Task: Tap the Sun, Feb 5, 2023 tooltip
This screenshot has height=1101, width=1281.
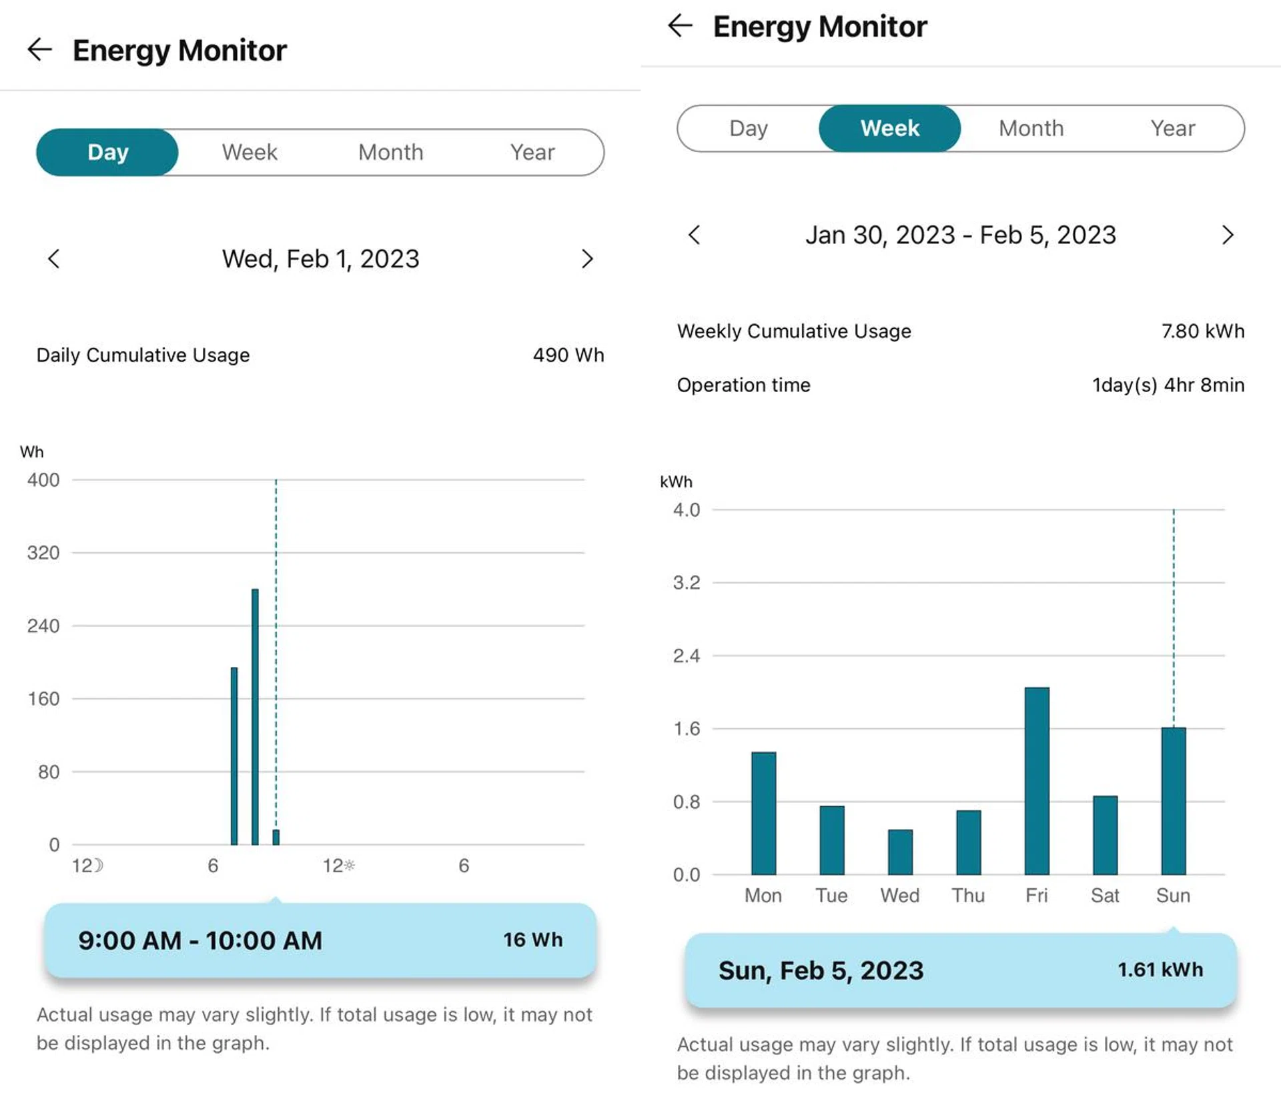Action: pyautogui.click(x=960, y=970)
